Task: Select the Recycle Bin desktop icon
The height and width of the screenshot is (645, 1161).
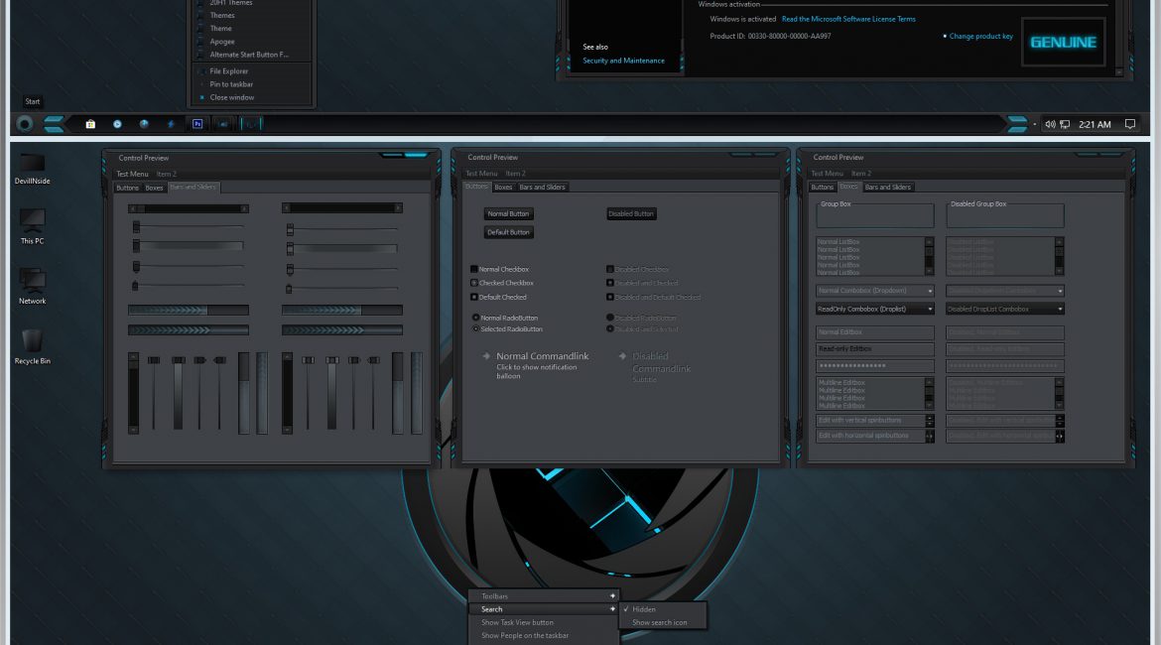Action: pos(33,346)
